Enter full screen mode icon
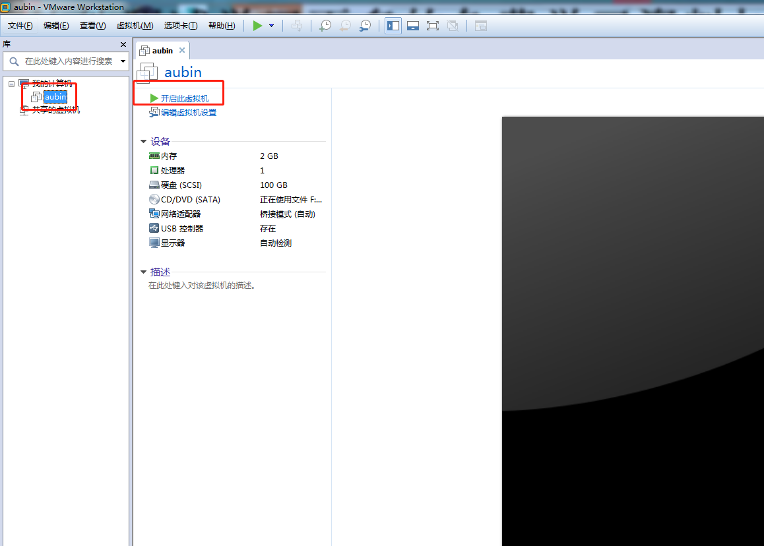 433,26
